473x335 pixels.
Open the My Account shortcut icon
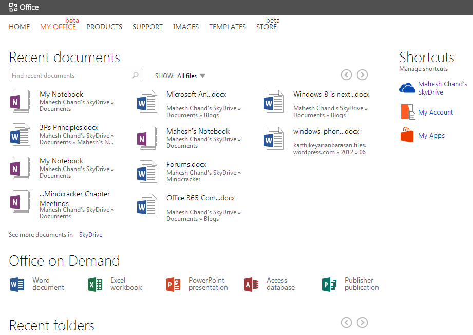(x=407, y=112)
